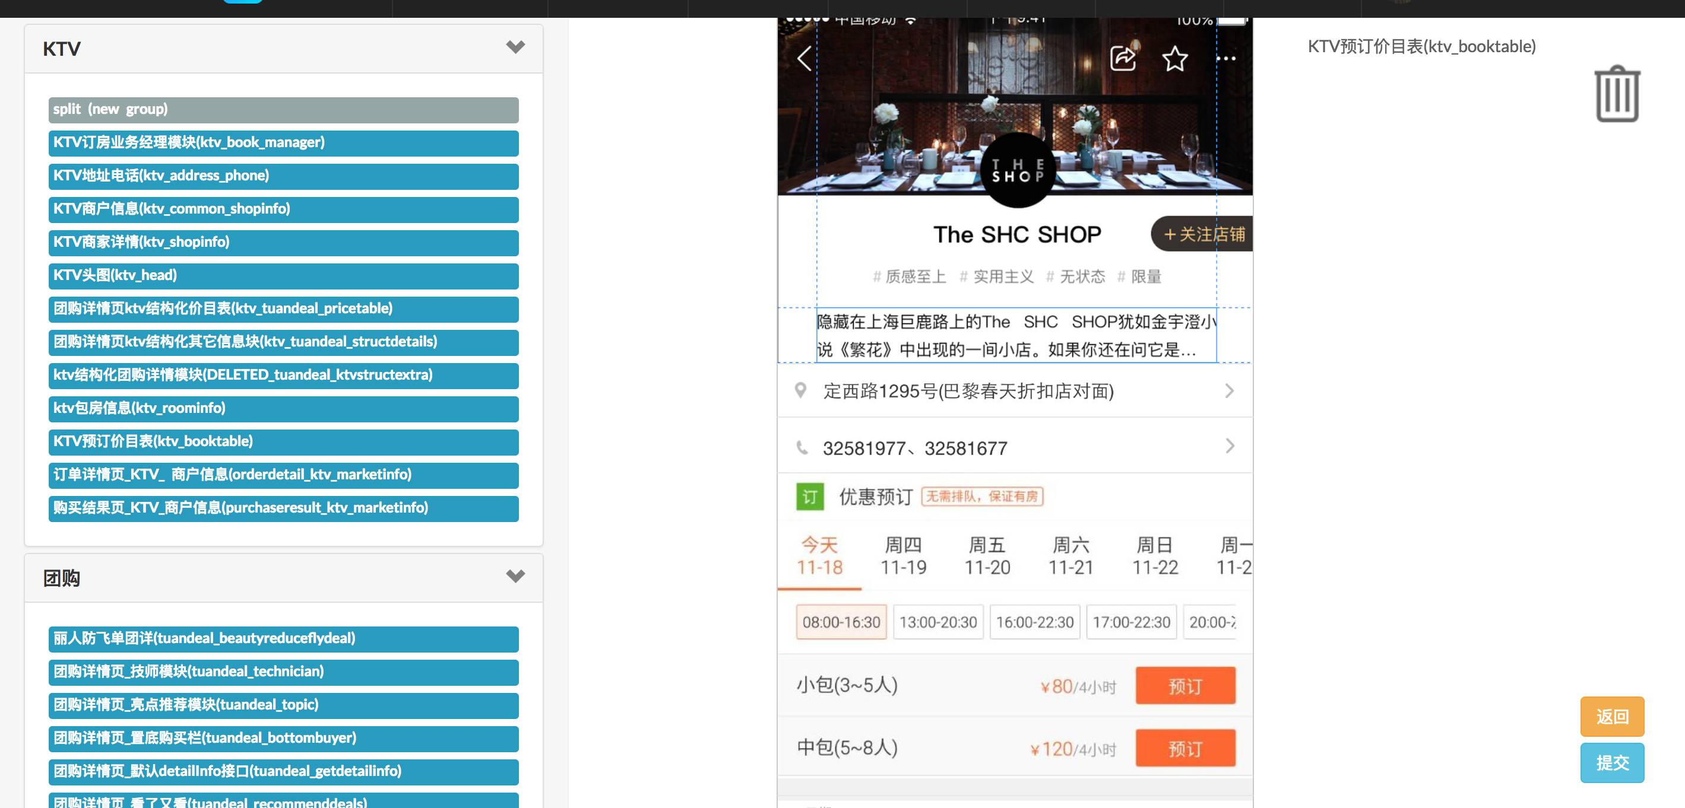This screenshot has height=808, width=1685.
Task: Click the 无需排队，保证有房 tag
Action: pos(982,497)
